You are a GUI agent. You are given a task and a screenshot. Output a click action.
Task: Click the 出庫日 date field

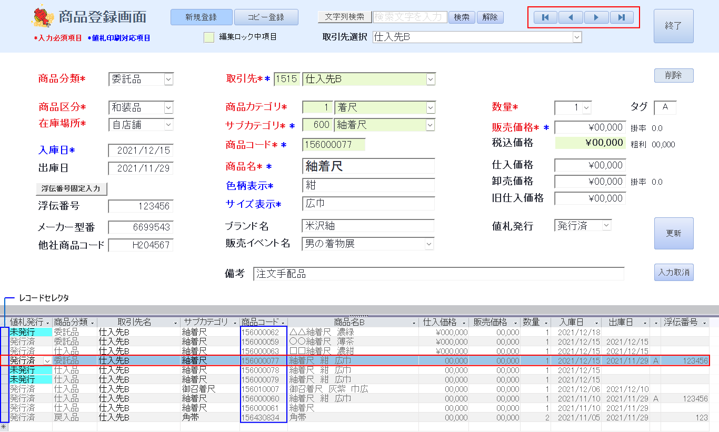point(141,168)
